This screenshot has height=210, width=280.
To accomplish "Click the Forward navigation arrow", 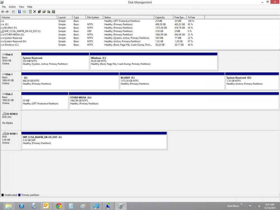I will (7, 11).
